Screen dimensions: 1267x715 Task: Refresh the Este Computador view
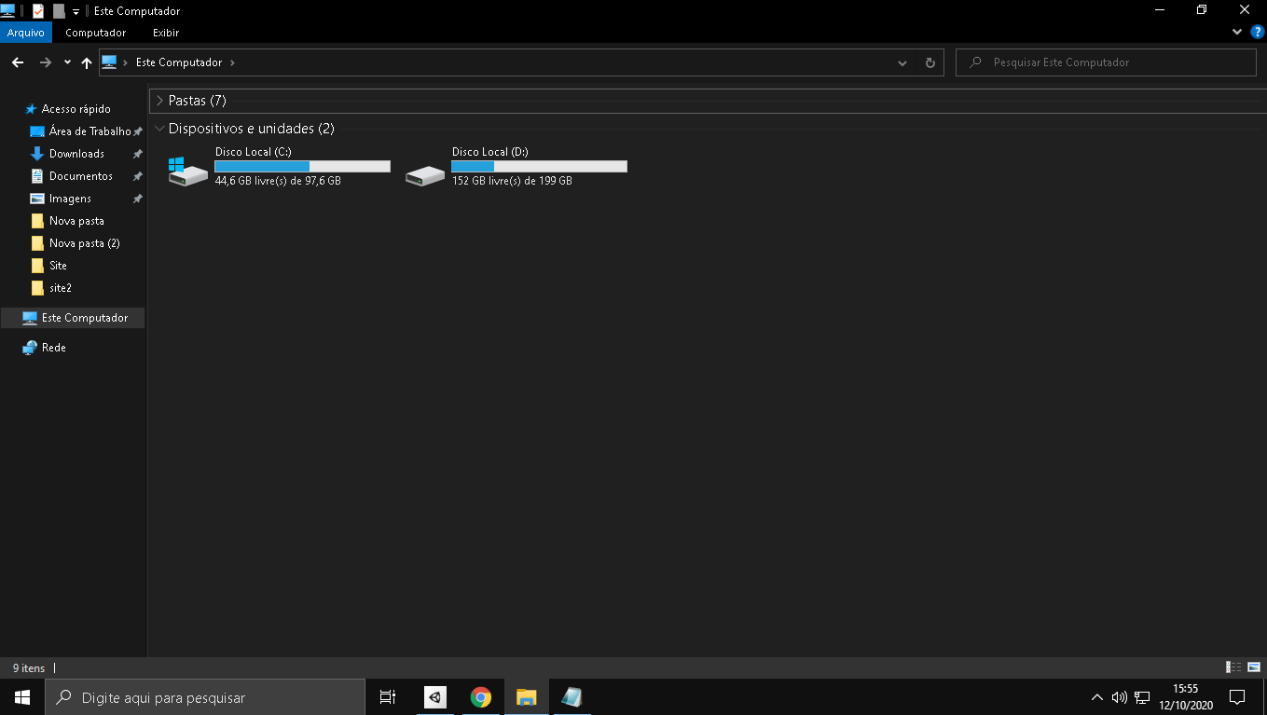pos(930,62)
